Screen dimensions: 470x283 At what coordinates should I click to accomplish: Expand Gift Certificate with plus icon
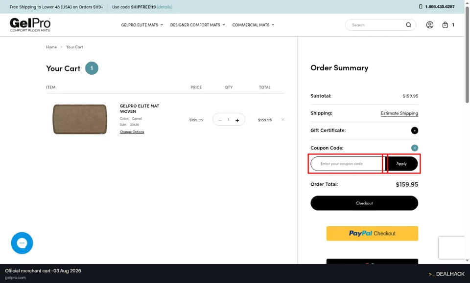coord(414,131)
